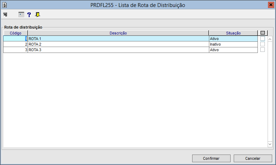Check the box for ROTA 3

[x=262, y=50]
